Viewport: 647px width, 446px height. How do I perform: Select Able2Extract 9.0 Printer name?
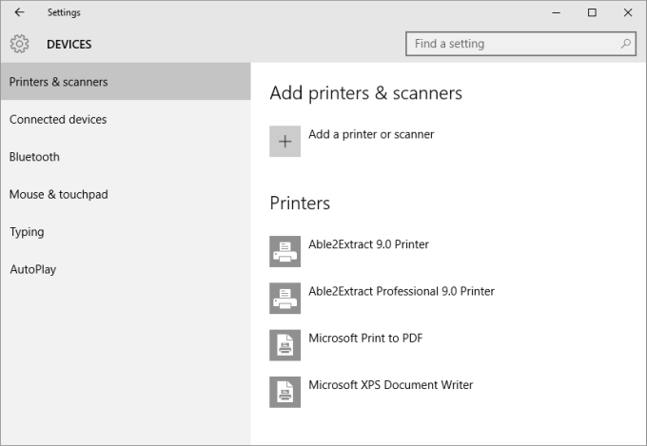click(x=368, y=244)
